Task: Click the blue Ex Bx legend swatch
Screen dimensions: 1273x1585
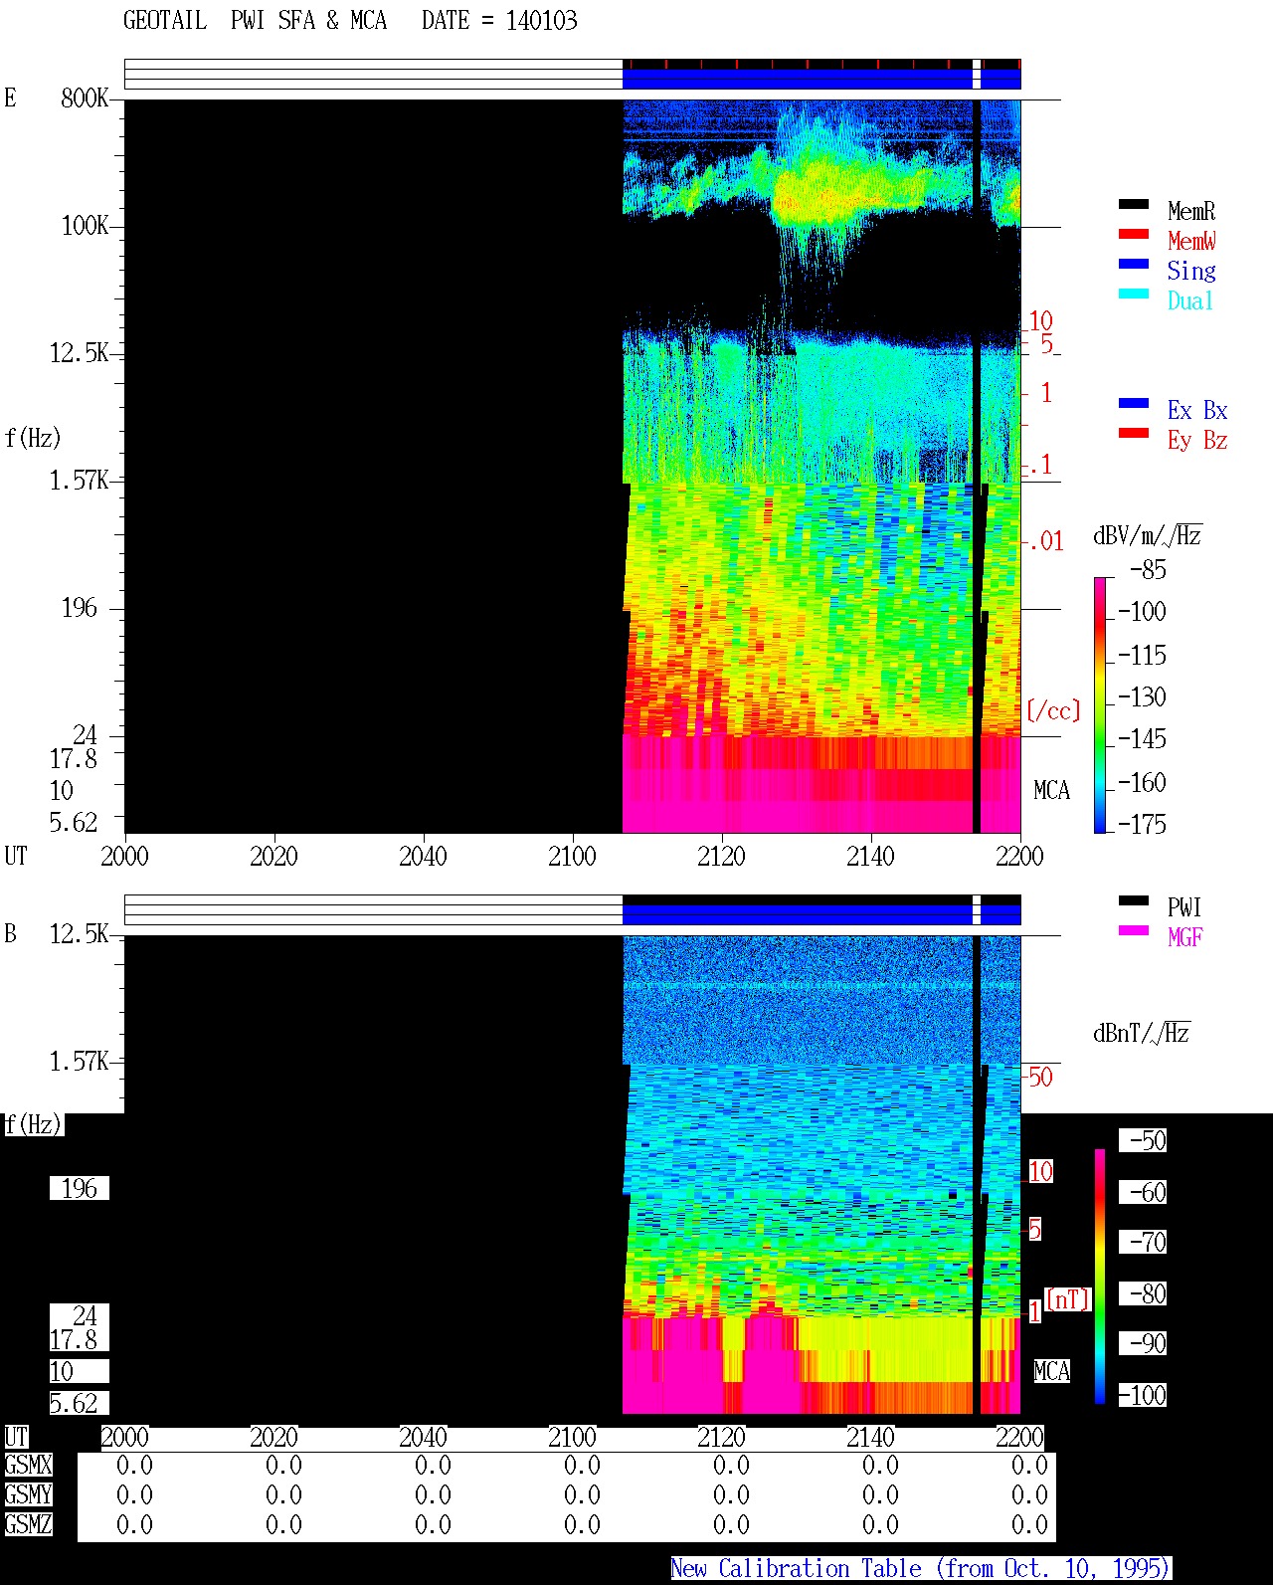Action: click(1133, 403)
